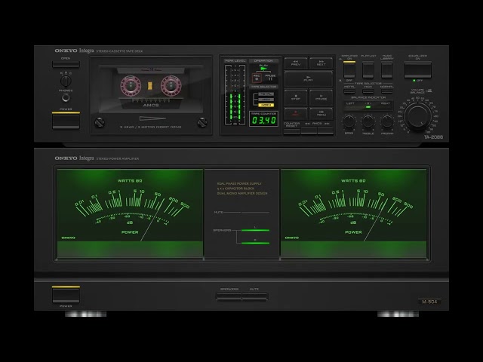Image resolution: width=483 pixels, height=362 pixels.
Task: Click the large volume knob
Action: (x=417, y=115)
